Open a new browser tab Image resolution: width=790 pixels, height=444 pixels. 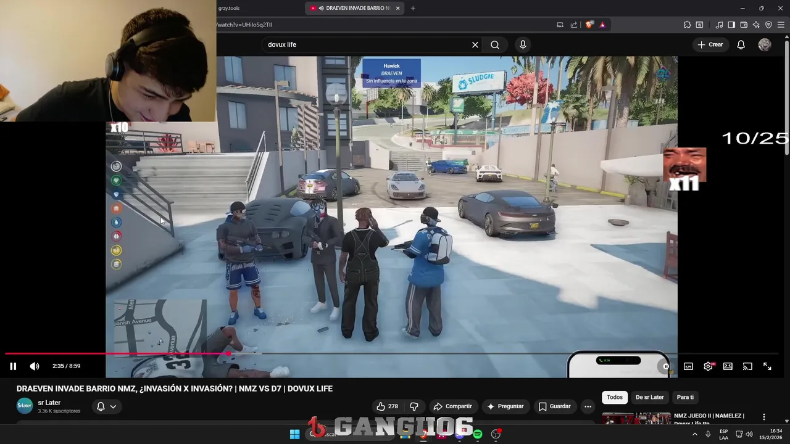(x=413, y=8)
